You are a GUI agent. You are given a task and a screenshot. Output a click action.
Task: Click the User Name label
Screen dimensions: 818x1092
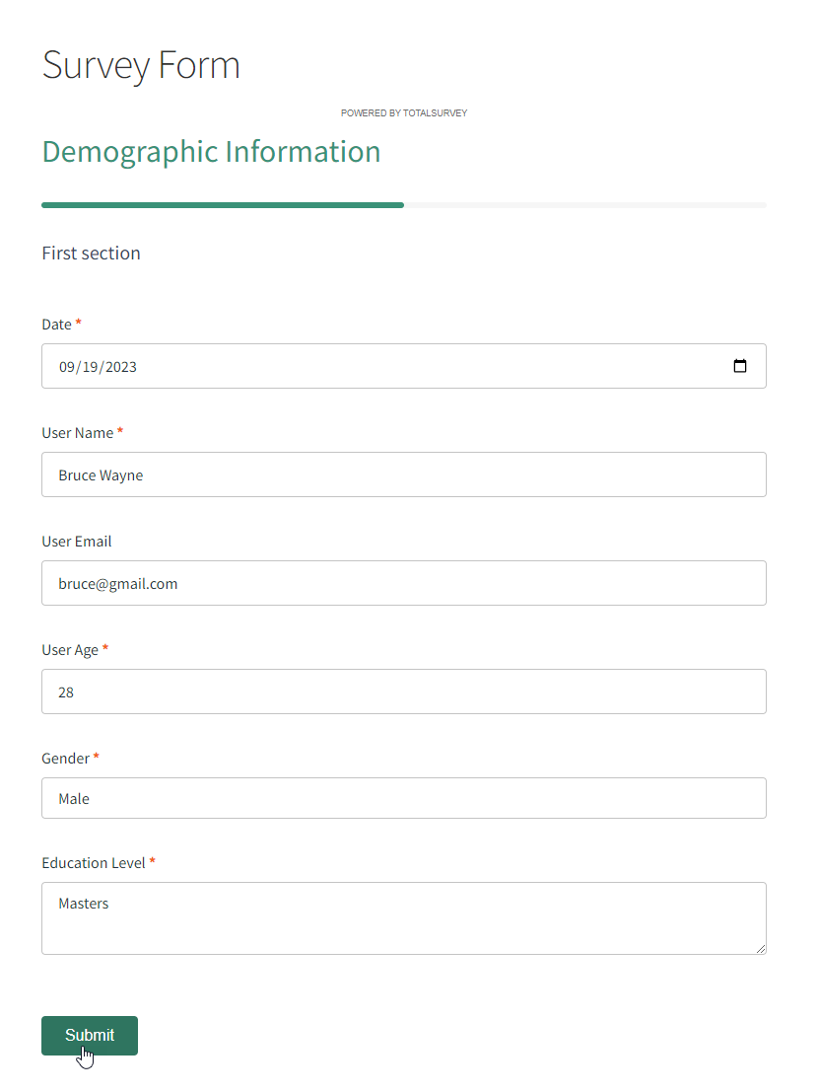point(77,433)
